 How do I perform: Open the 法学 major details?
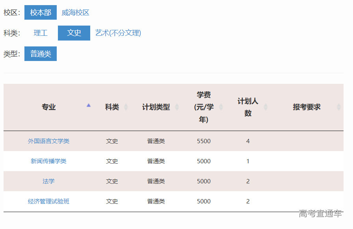[x=48, y=181]
